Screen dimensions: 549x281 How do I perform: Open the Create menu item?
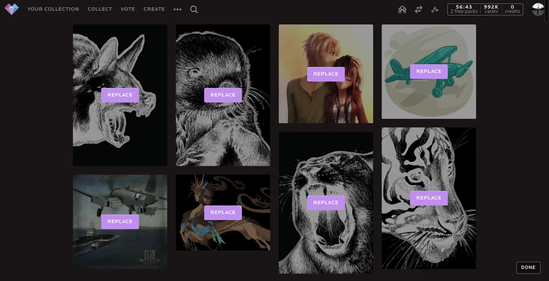point(154,9)
